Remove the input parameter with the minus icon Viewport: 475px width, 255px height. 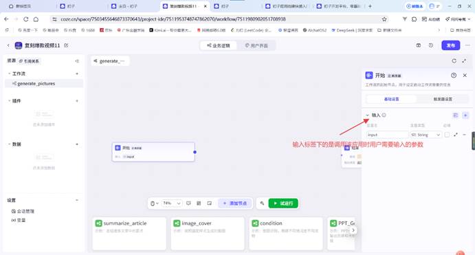click(x=465, y=135)
